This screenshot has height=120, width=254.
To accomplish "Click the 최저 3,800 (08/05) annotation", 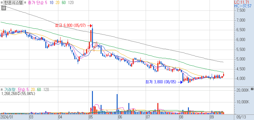I will pos(161,82).
